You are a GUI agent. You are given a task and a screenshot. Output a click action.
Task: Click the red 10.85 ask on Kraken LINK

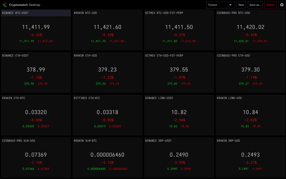click(x=256, y=126)
